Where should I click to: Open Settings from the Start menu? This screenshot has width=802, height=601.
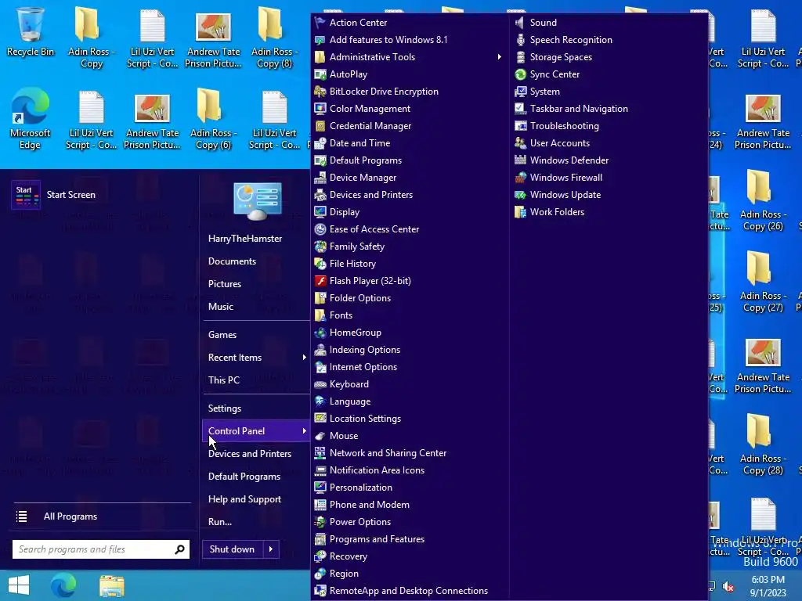pos(225,408)
